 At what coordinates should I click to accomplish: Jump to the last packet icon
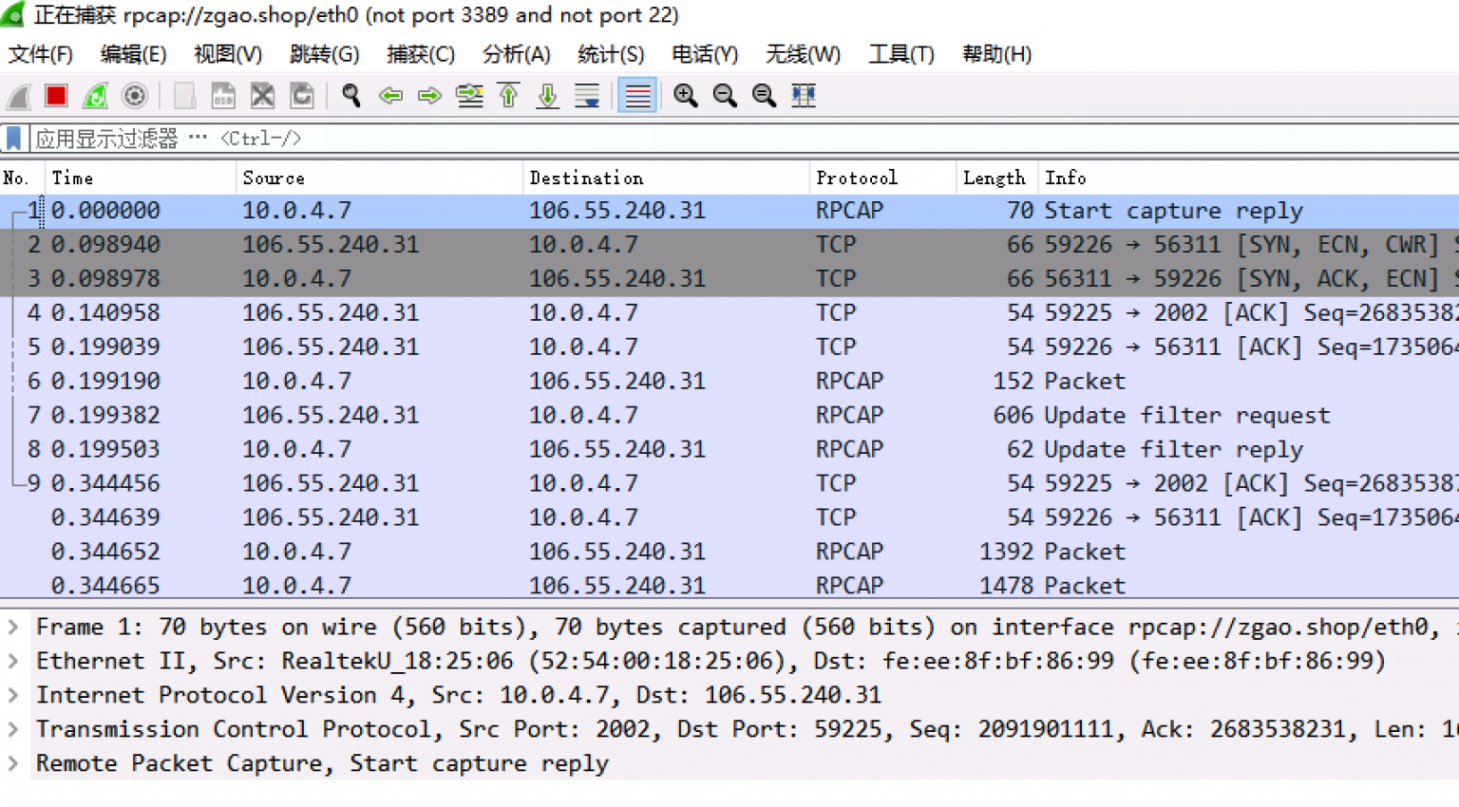548,96
